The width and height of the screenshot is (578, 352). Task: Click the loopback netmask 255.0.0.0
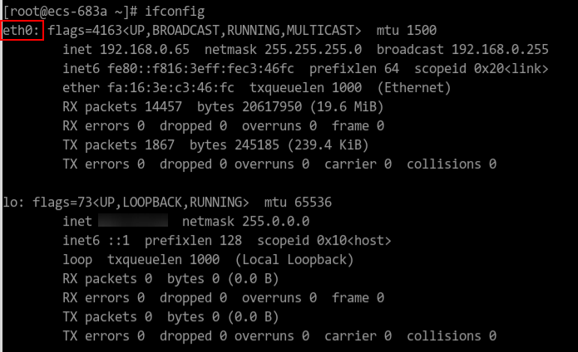pos(276,222)
